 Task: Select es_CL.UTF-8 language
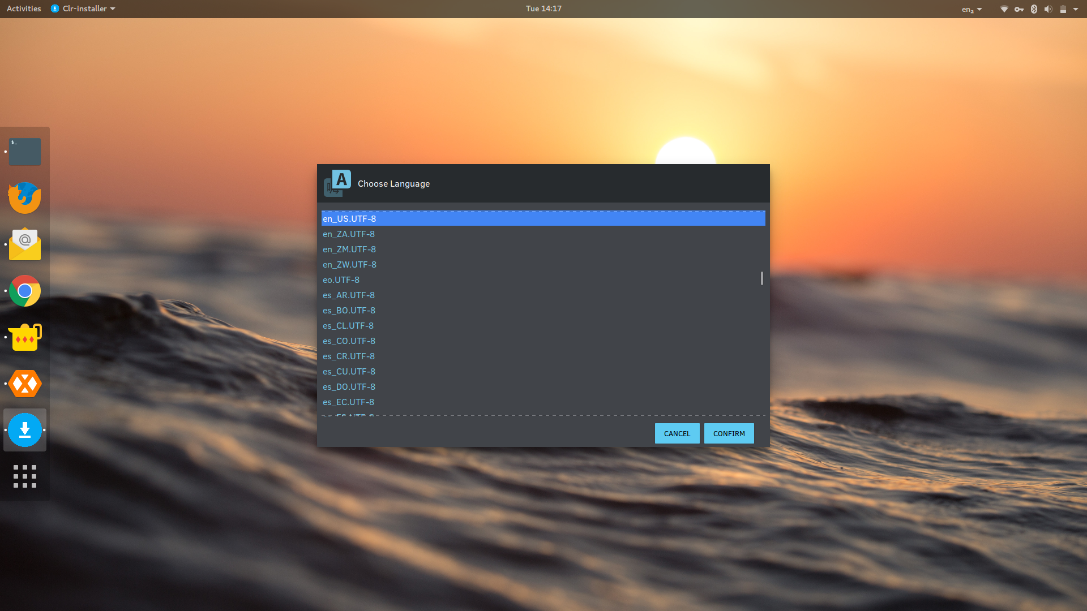click(x=543, y=325)
